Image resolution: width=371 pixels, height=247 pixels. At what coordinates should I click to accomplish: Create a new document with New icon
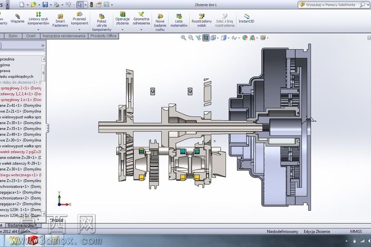[22, 5]
